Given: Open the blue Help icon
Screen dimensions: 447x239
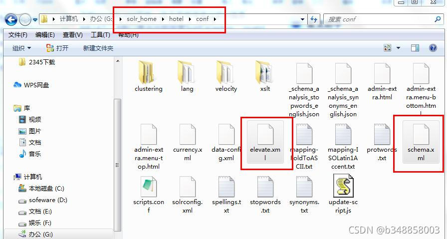Looking at the screenshot, I should [433, 47].
